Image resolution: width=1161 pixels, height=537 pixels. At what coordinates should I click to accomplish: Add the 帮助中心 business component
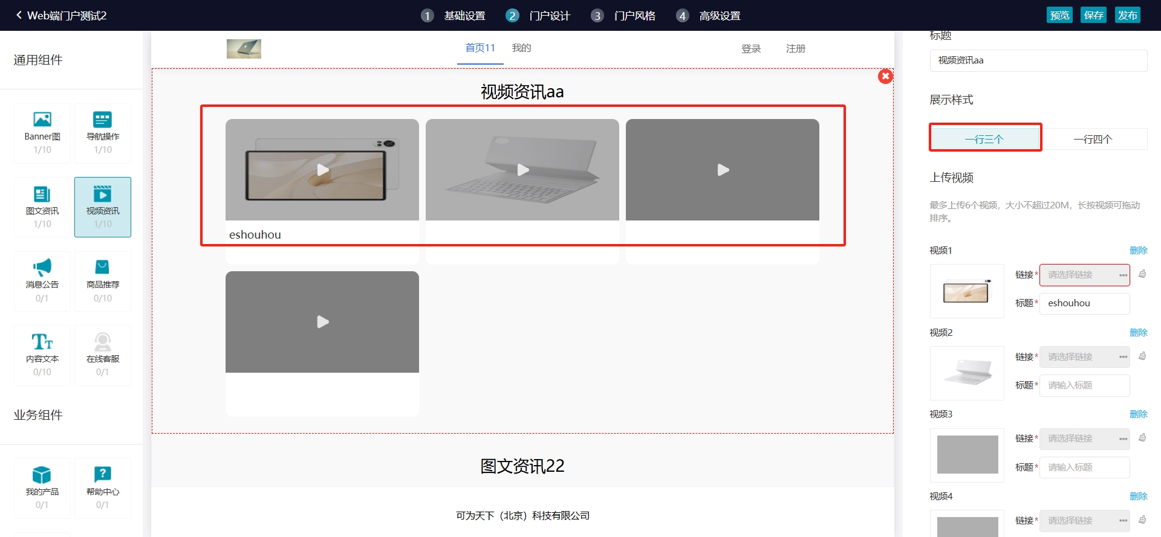pos(103,488)
